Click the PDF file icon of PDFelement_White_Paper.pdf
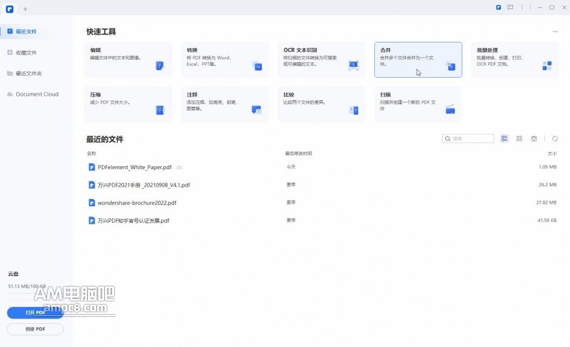The width and height of the screenshot is (570, 347). point(92,167)
